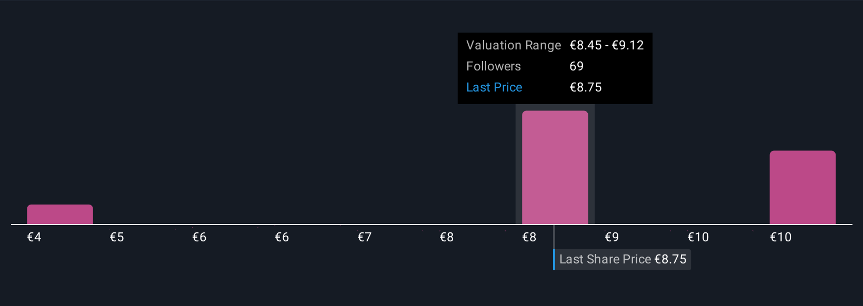Click the blue last price marker line
Viewport: 863px width, 306px height.
click(x=554, y=260)
